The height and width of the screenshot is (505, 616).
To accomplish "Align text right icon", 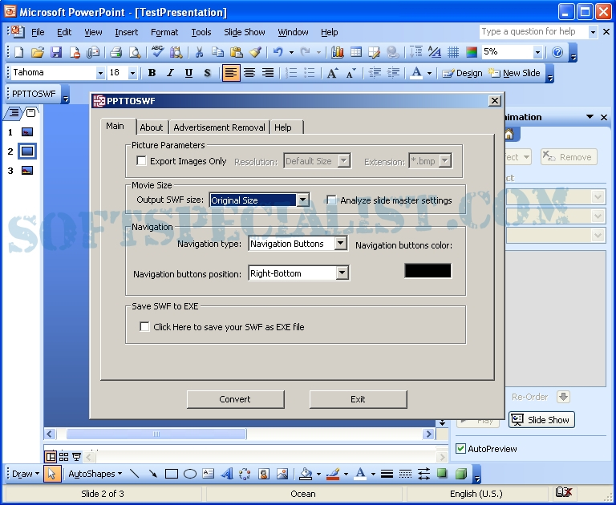I will 268,73.
